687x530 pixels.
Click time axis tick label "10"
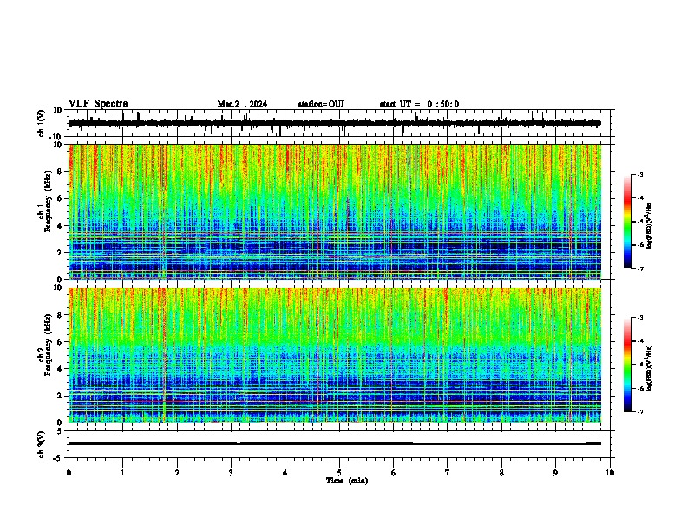click(x=610, y=473)
